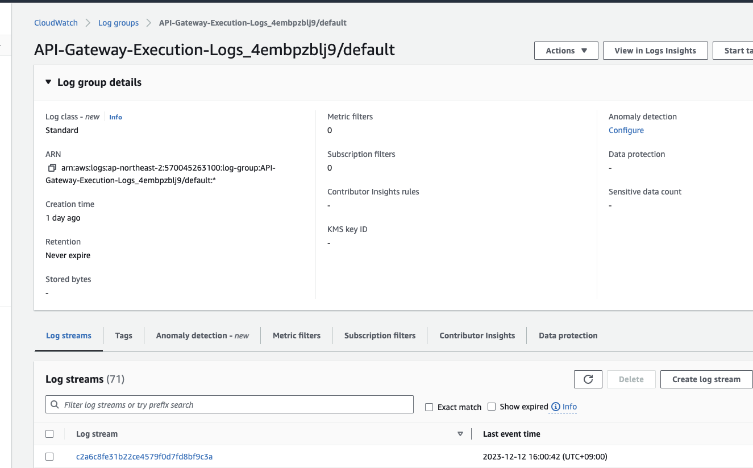The width and height of the screenshot is (753, 468).
Task: Select checkbox for stream c2a6c8fe31b22ce4579f0d7fd8bf9c3a
Action: click(x=49, y=457)
